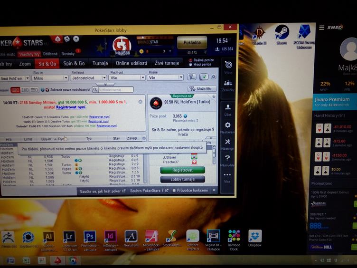Open the column settings icon right of Zaregi.

point(144,138)
